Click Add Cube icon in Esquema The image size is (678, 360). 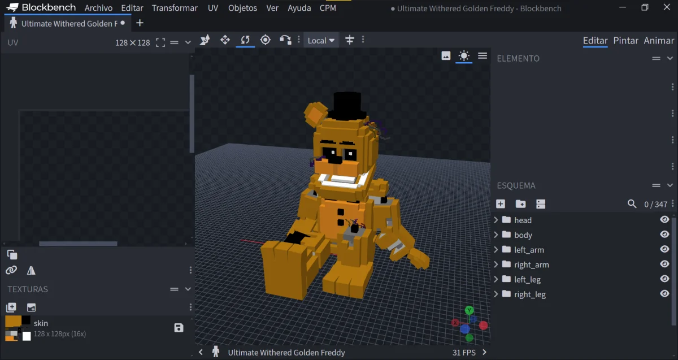click(501, 204)
